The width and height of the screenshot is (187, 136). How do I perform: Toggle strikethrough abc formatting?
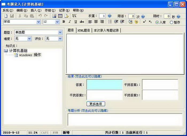pyautogui.click(x=82, y=22)
